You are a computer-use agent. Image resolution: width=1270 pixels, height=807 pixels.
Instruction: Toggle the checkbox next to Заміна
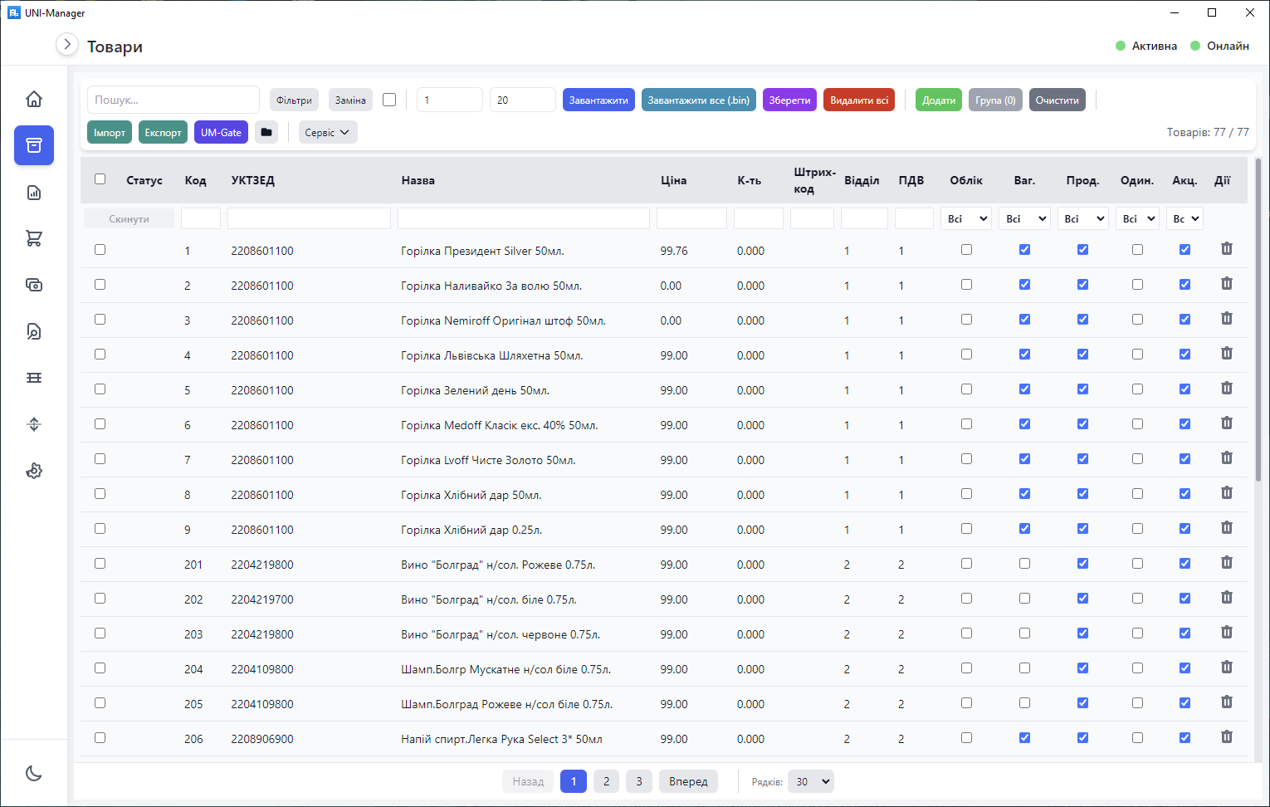(389, 100)
